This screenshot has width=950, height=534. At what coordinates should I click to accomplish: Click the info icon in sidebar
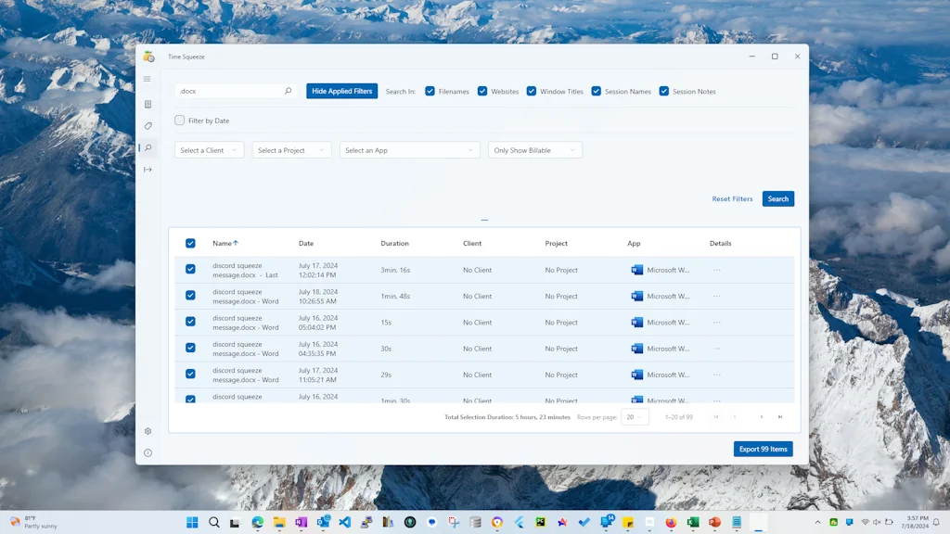coord(148,453)
